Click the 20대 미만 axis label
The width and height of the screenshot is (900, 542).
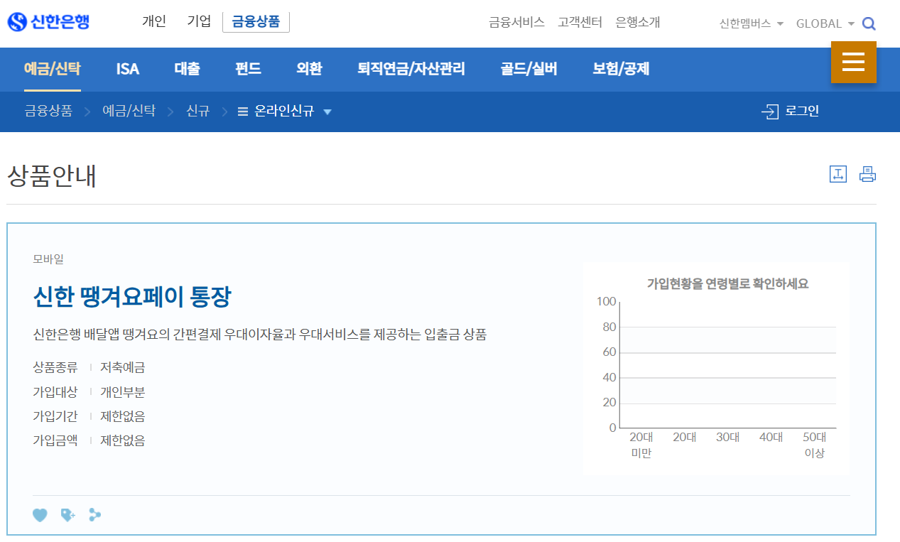coord(641,445)
